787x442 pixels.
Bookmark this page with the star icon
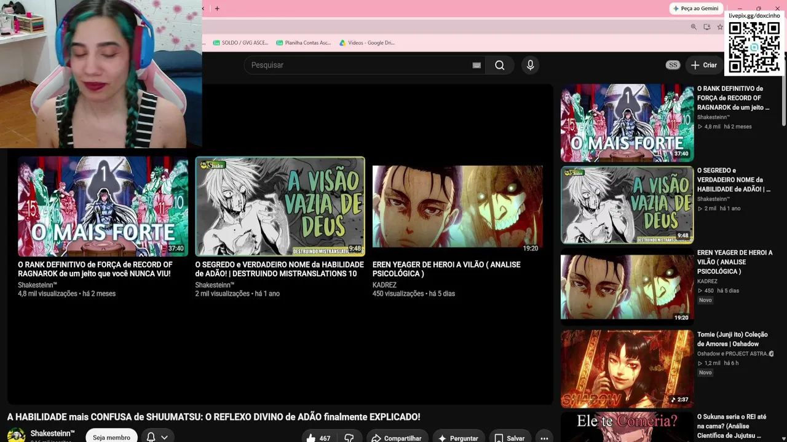(x=720, y=27)
